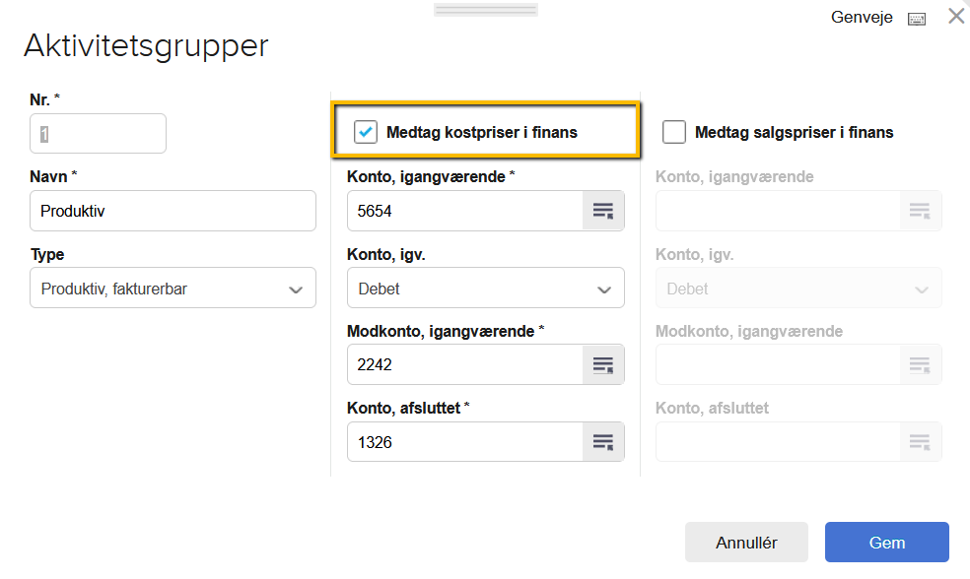970x579 pixels.
Task: Select the Navn field containing Produktiv
Action: [x=173, y=211]
